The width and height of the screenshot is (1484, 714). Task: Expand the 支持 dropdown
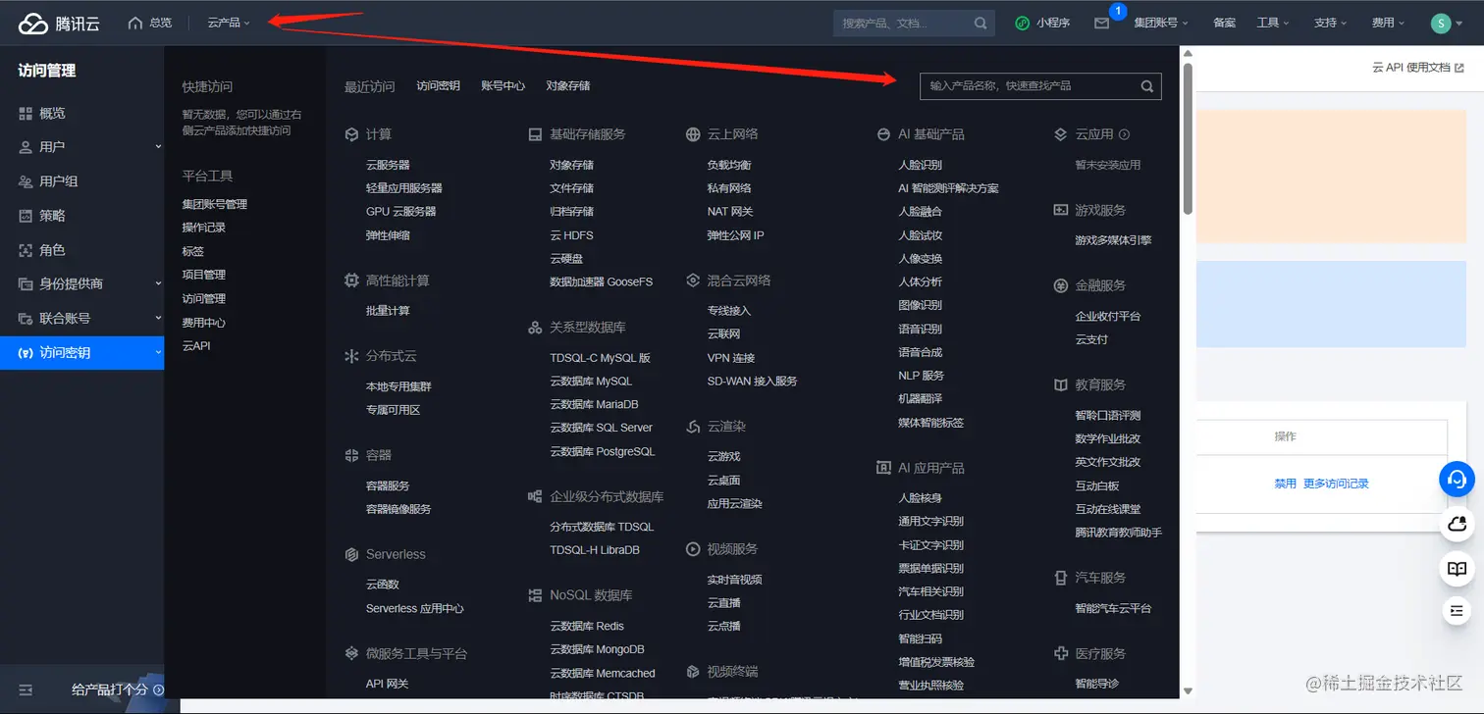click(x=1330, y=23)
